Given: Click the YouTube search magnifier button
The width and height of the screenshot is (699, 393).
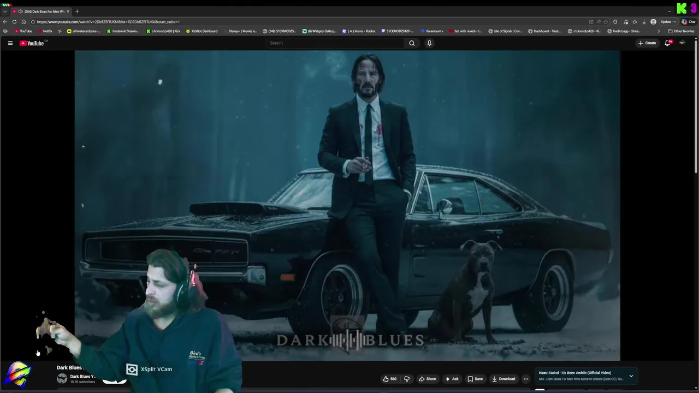Looking at the screenshot, I should (x=412, y=43).
